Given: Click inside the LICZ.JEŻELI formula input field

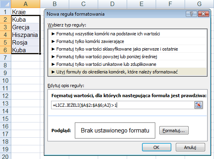Looking at the screenshot, I should [123, 105].
